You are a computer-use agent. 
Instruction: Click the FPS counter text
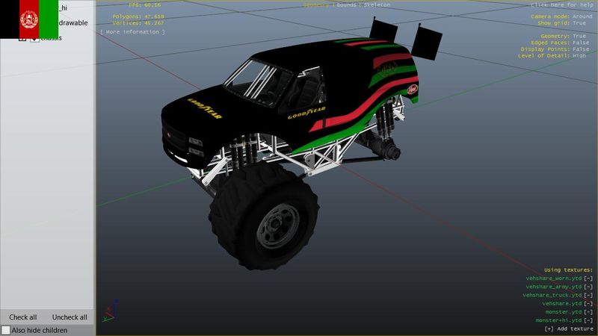(x=144, y=5)
